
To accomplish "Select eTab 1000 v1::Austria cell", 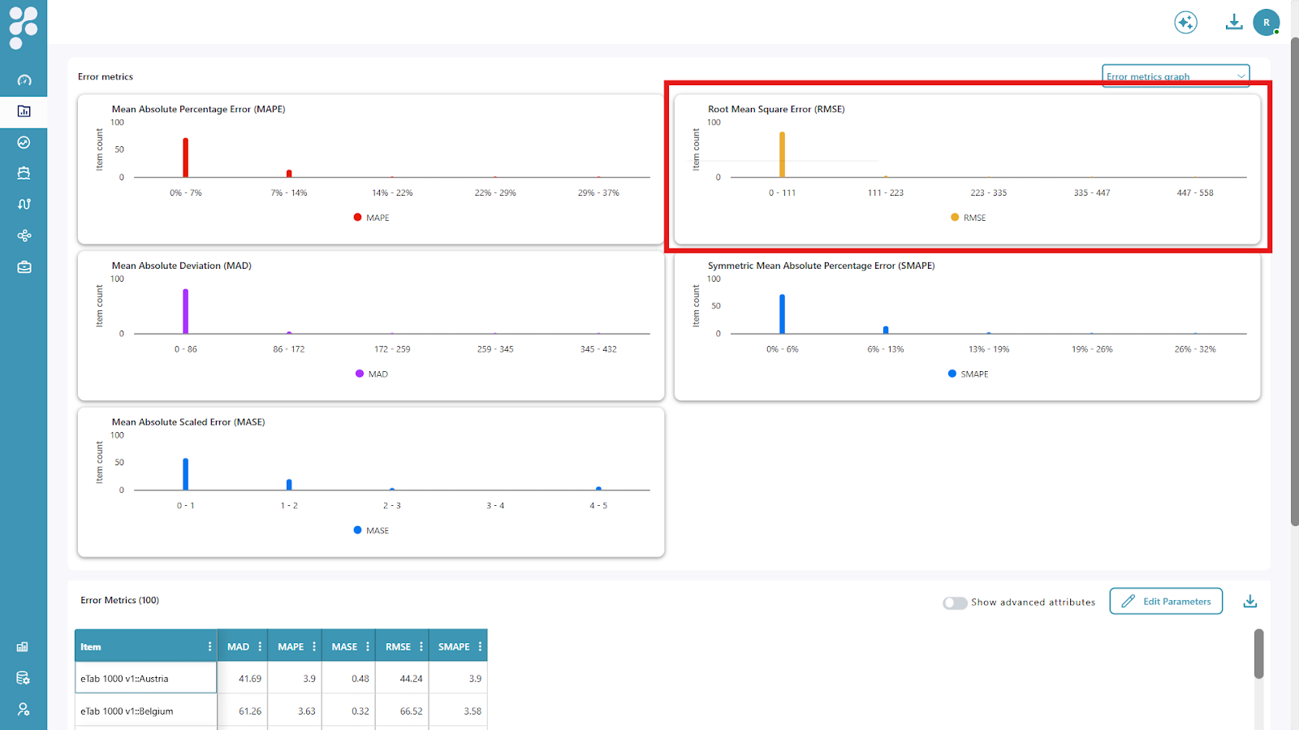I will point(146,678).
